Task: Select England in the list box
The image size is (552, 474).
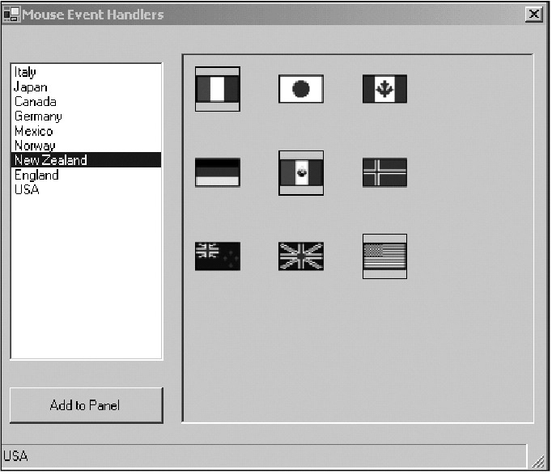Action: click(36, 175)
